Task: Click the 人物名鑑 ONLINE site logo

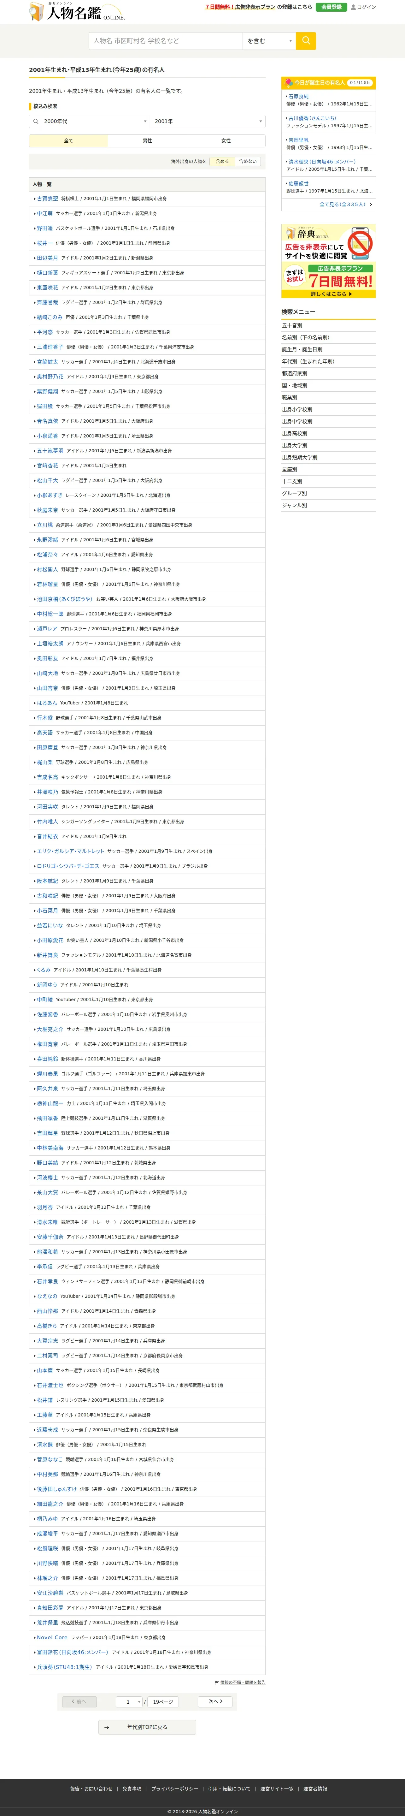Action: tap(77, 12)
